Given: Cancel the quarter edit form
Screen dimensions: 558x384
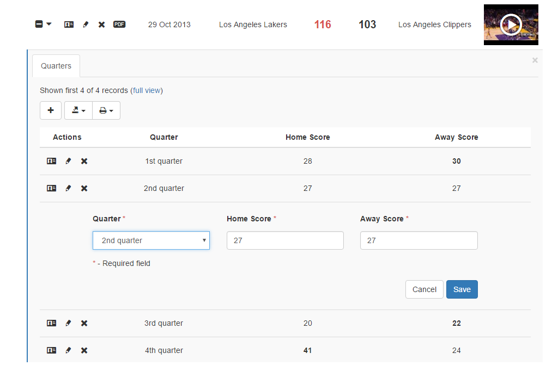Looking at the screenshot, I should click(x=424, y=289).
